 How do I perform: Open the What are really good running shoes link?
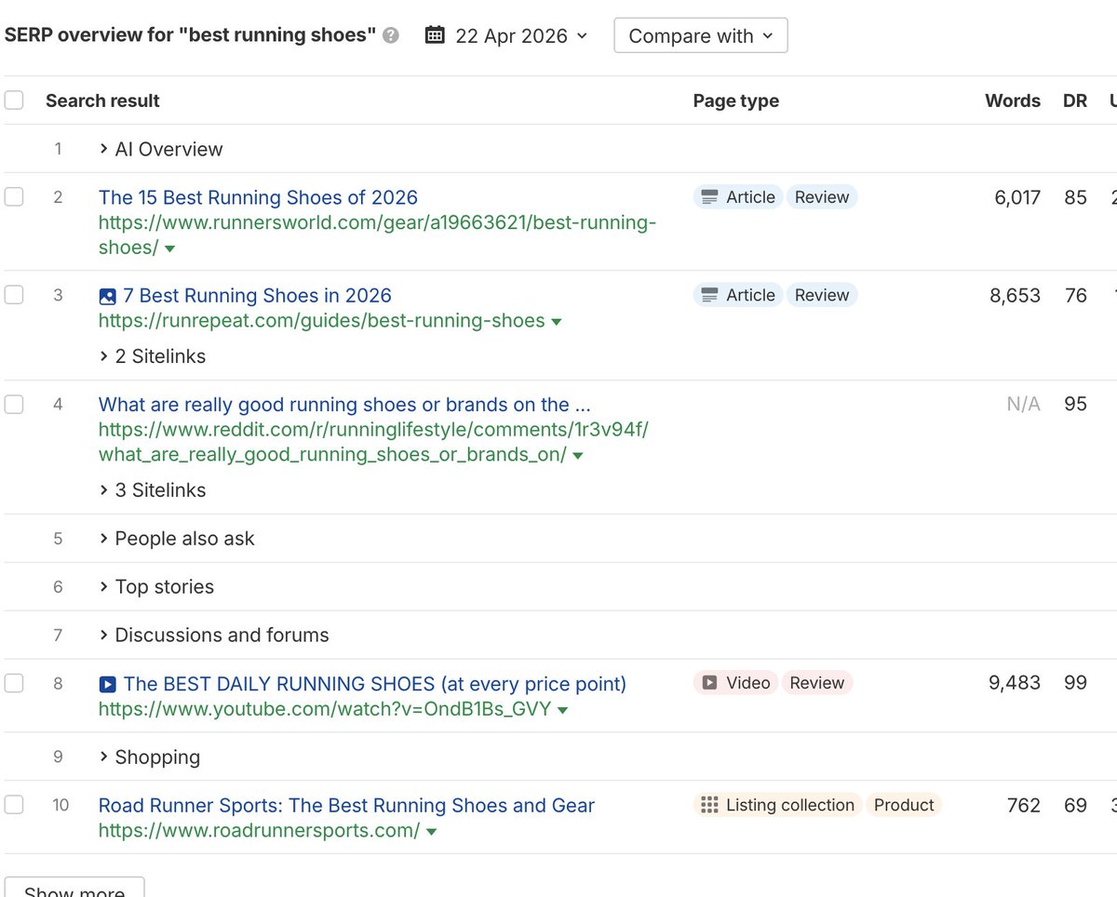344,405
